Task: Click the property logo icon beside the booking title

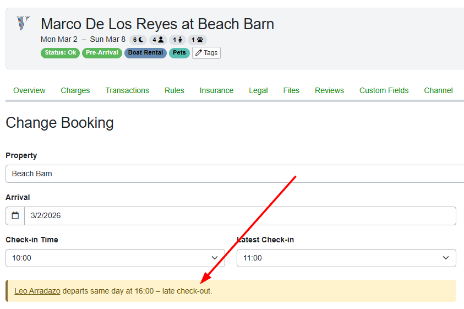Action: pyautogui.click(x=23, y=23)
